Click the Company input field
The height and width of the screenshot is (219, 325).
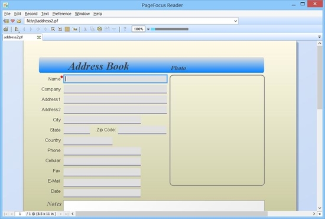[x=115, y=89]
